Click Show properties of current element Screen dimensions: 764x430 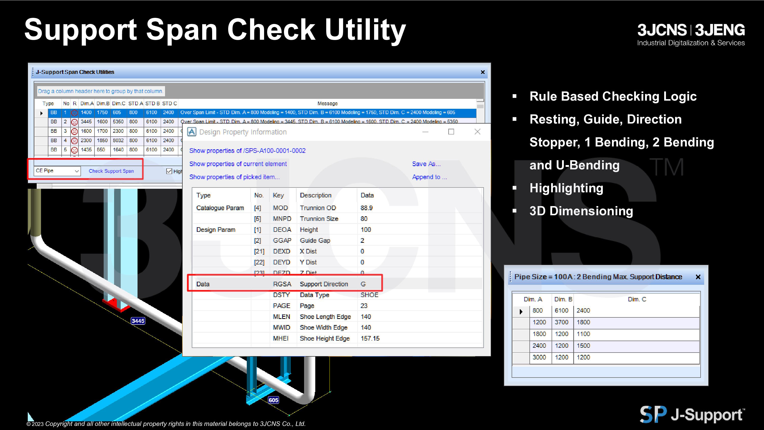click(238, 164)
